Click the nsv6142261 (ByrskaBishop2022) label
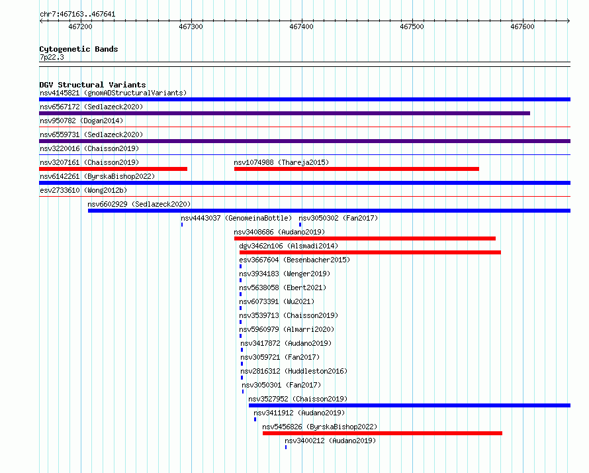This screenshot has height=473, width=589. (x=97, y=176)
